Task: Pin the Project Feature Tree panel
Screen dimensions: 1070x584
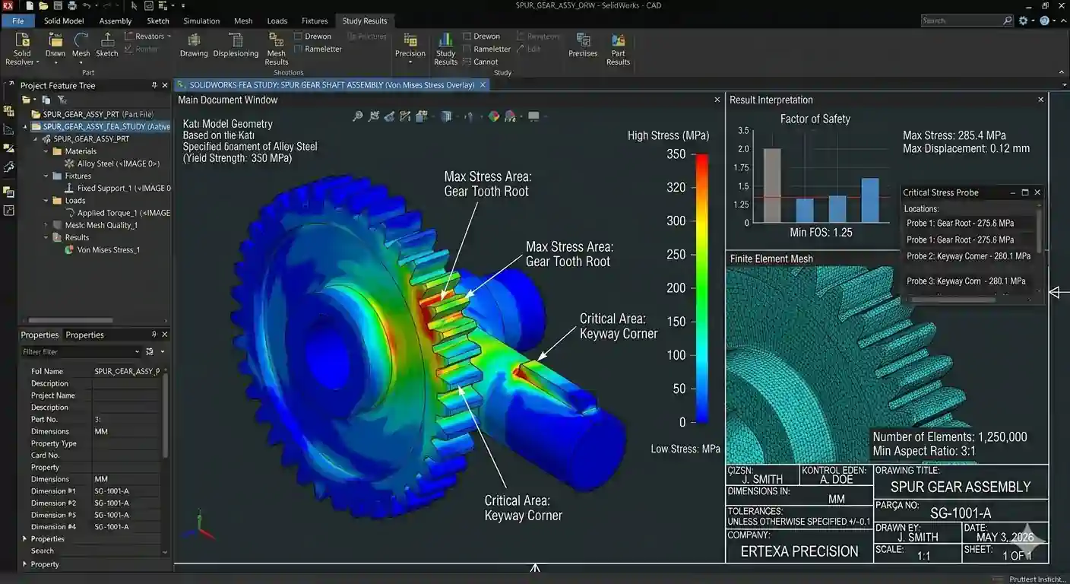Action: coord(154,85)
